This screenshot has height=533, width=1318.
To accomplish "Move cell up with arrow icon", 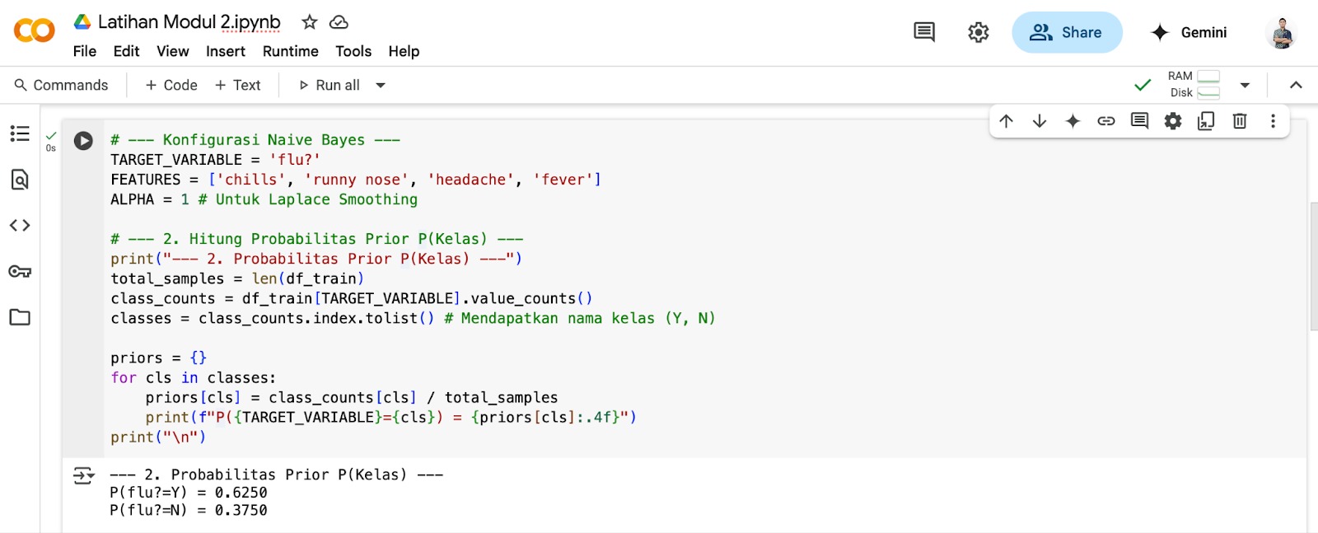I will [1006, 121].
